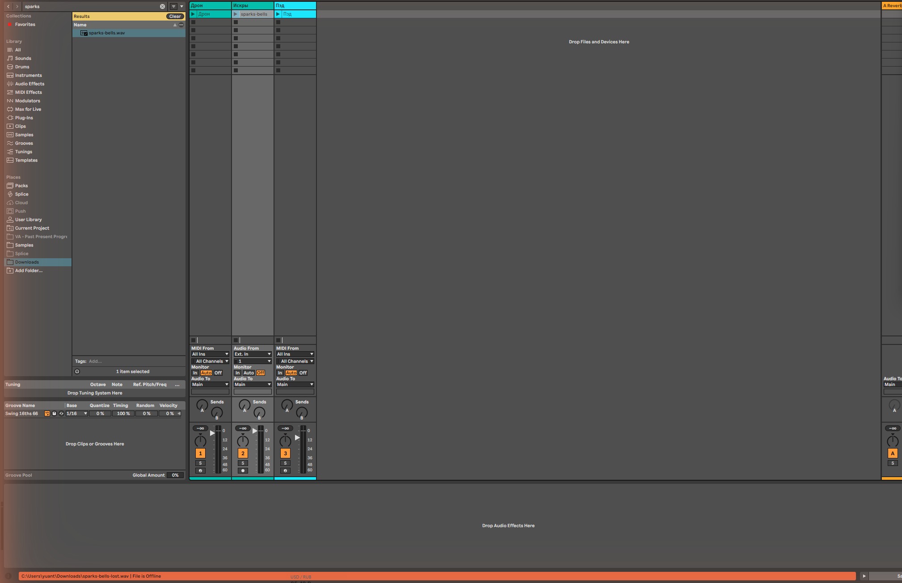Viewport: 902px width, 583px height.
Task: Adjust Send A knob on Искры track
Action: point(244,405)
